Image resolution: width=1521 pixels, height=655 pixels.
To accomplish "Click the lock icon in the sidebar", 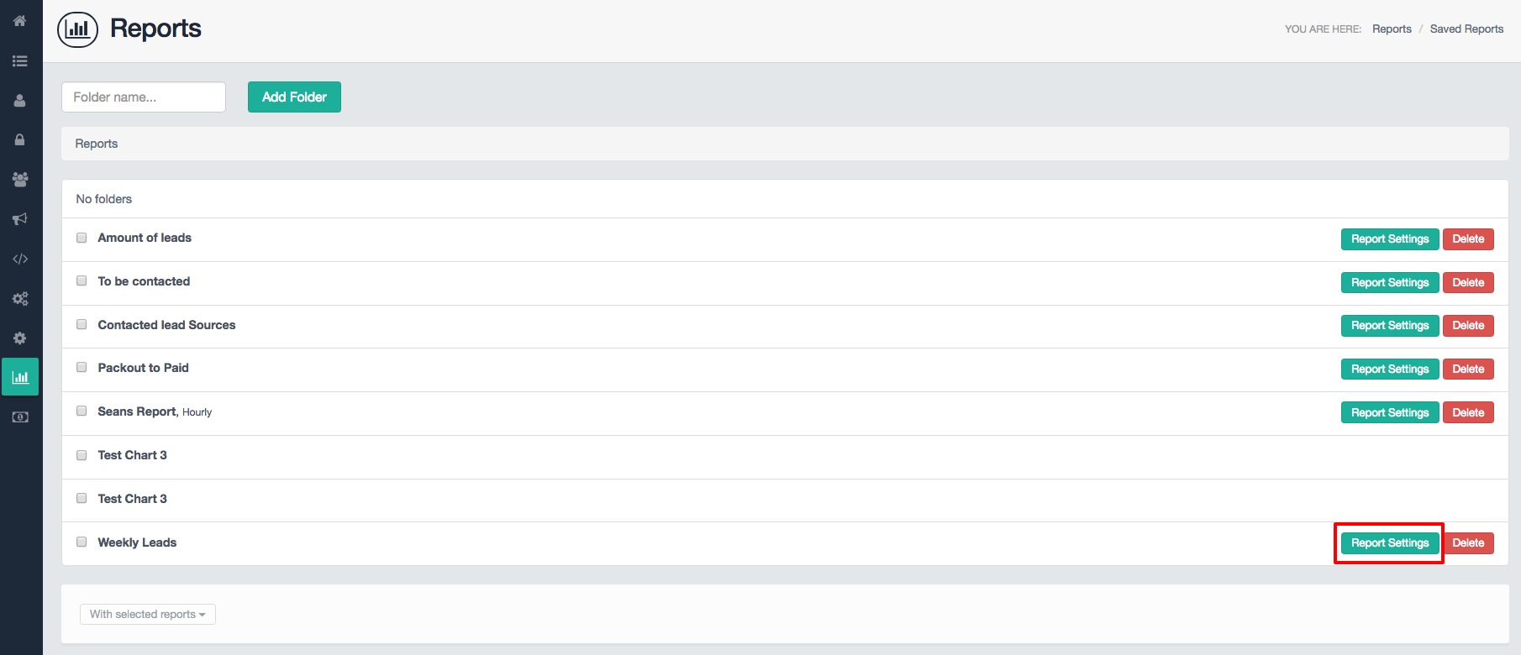I will tap(19, 139).
